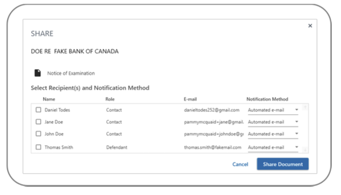Click the scroll up arrow of recipient list

pos(305,107)
